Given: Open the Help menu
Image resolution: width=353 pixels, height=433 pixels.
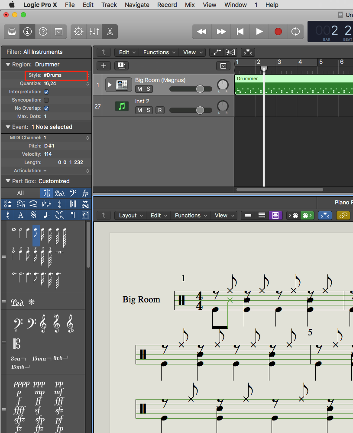Looking at the screenshot, I should click(x=272, y=5).
